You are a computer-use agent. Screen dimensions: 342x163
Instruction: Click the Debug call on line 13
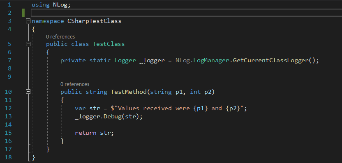point(113,116)
